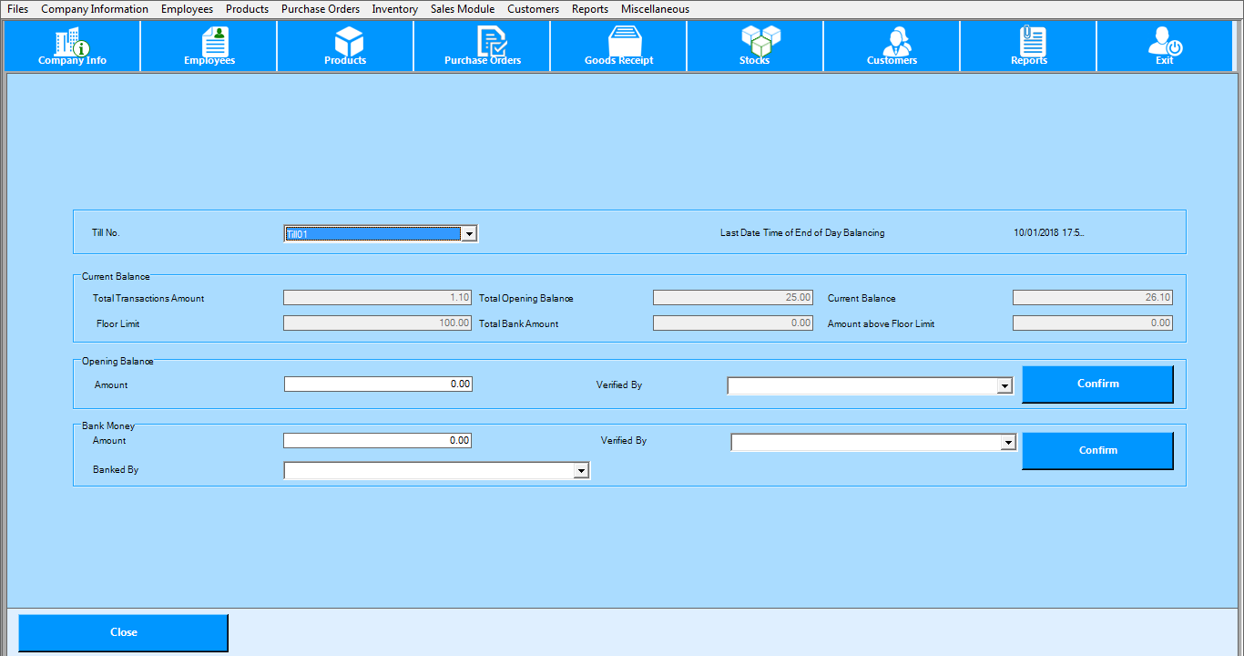This screenshot has height=656, width=1244.
Task: Expand the Till No. dropdown
Action: (x=469, y=234)
